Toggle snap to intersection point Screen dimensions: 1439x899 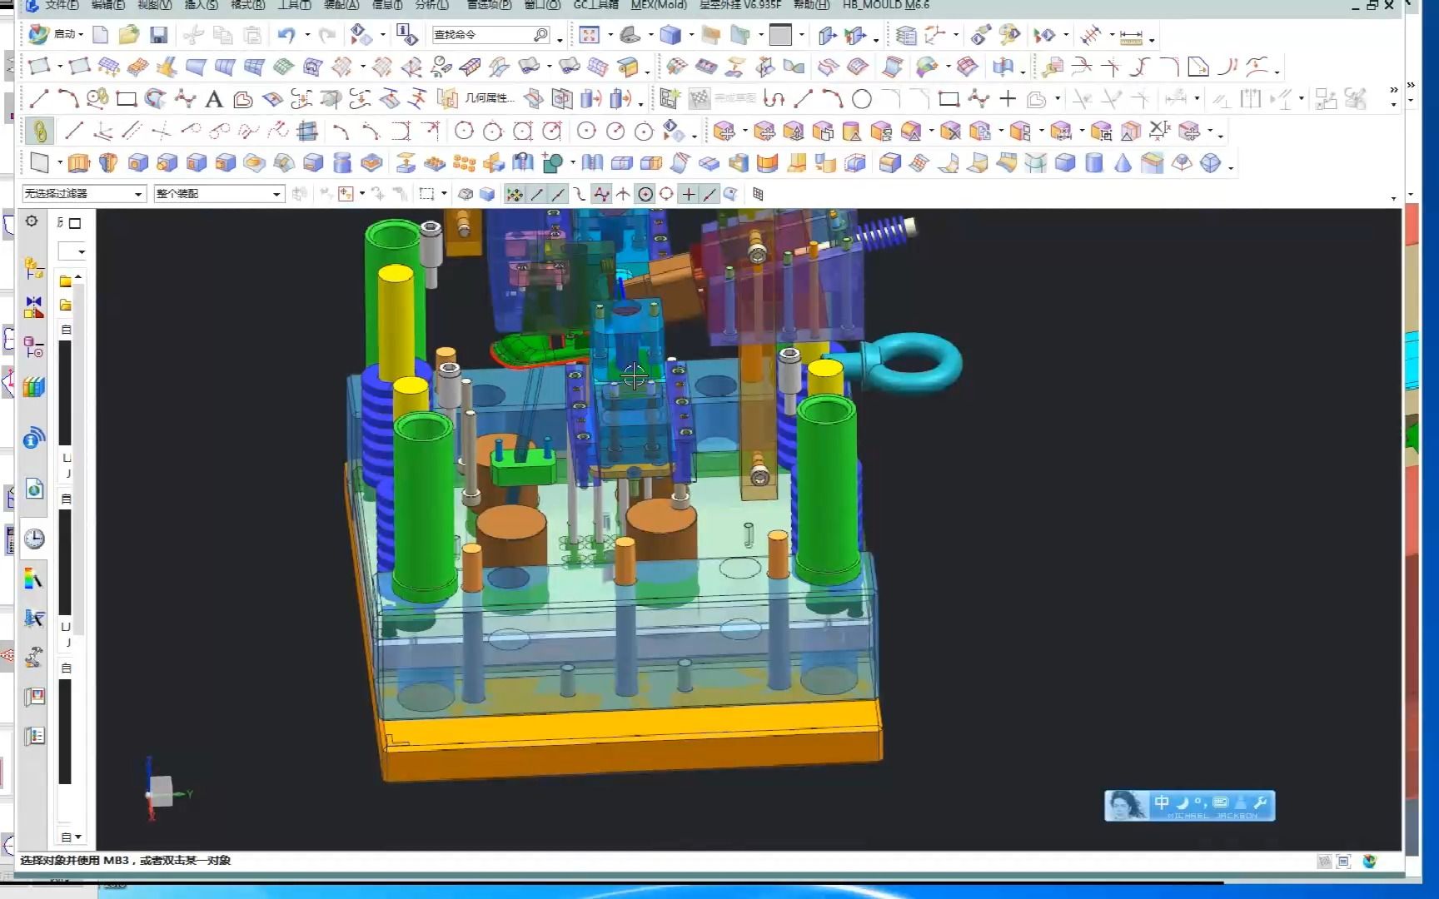pyautogui.click(x=623, y=194)
